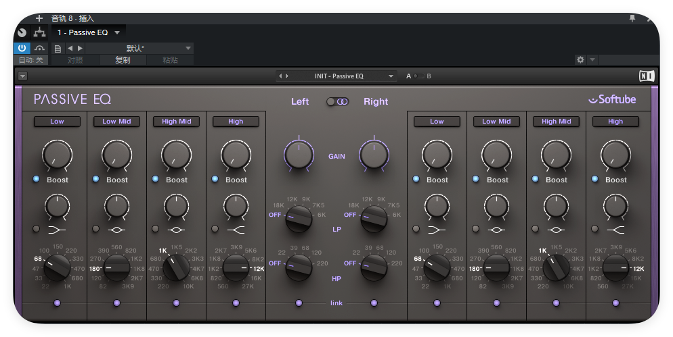Click the right Low Mid band label
Screen dimensions: 673x337
tap(496, 122)
